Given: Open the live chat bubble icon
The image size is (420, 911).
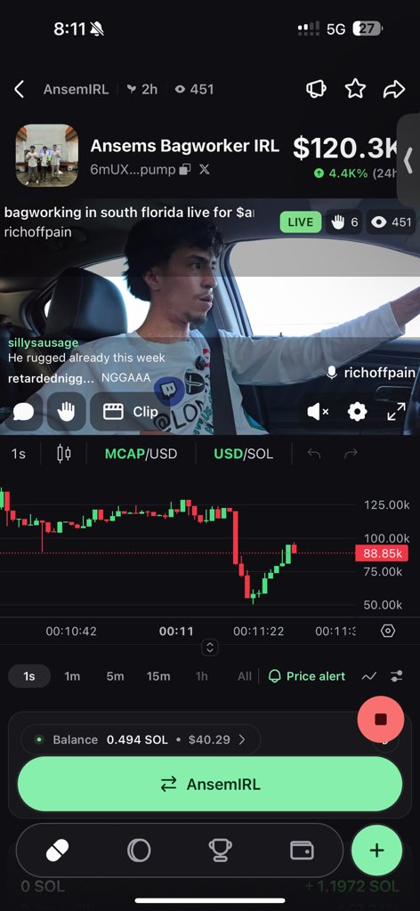Looking at the screenshot, I should coord(22,412).
